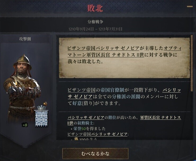Click the +8 opinion badge
196x161 pixels.
(x=25, y=125)
